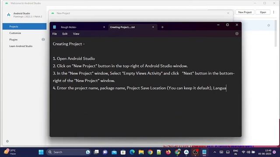Close the Creating Project....txt tab
Image resolution: width=280 pixels, height=157 pixels.
(x=153, y=27)
